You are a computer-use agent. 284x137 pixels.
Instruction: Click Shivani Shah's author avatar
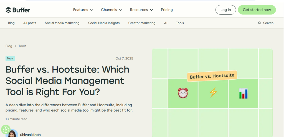(x=13, y=134)
